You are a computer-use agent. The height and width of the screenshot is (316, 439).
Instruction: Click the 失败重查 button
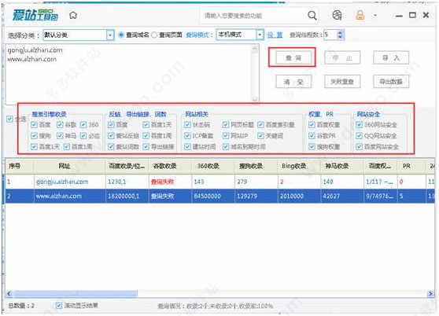[342, 82]
